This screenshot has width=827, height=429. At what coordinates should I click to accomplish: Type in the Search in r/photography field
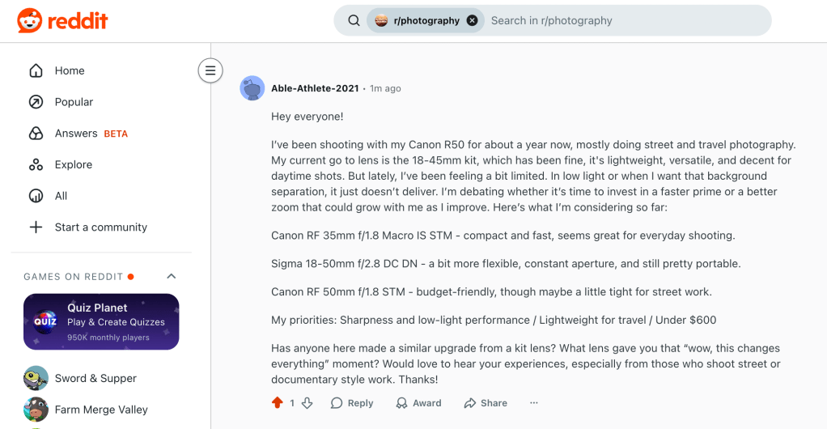(623, 21)
